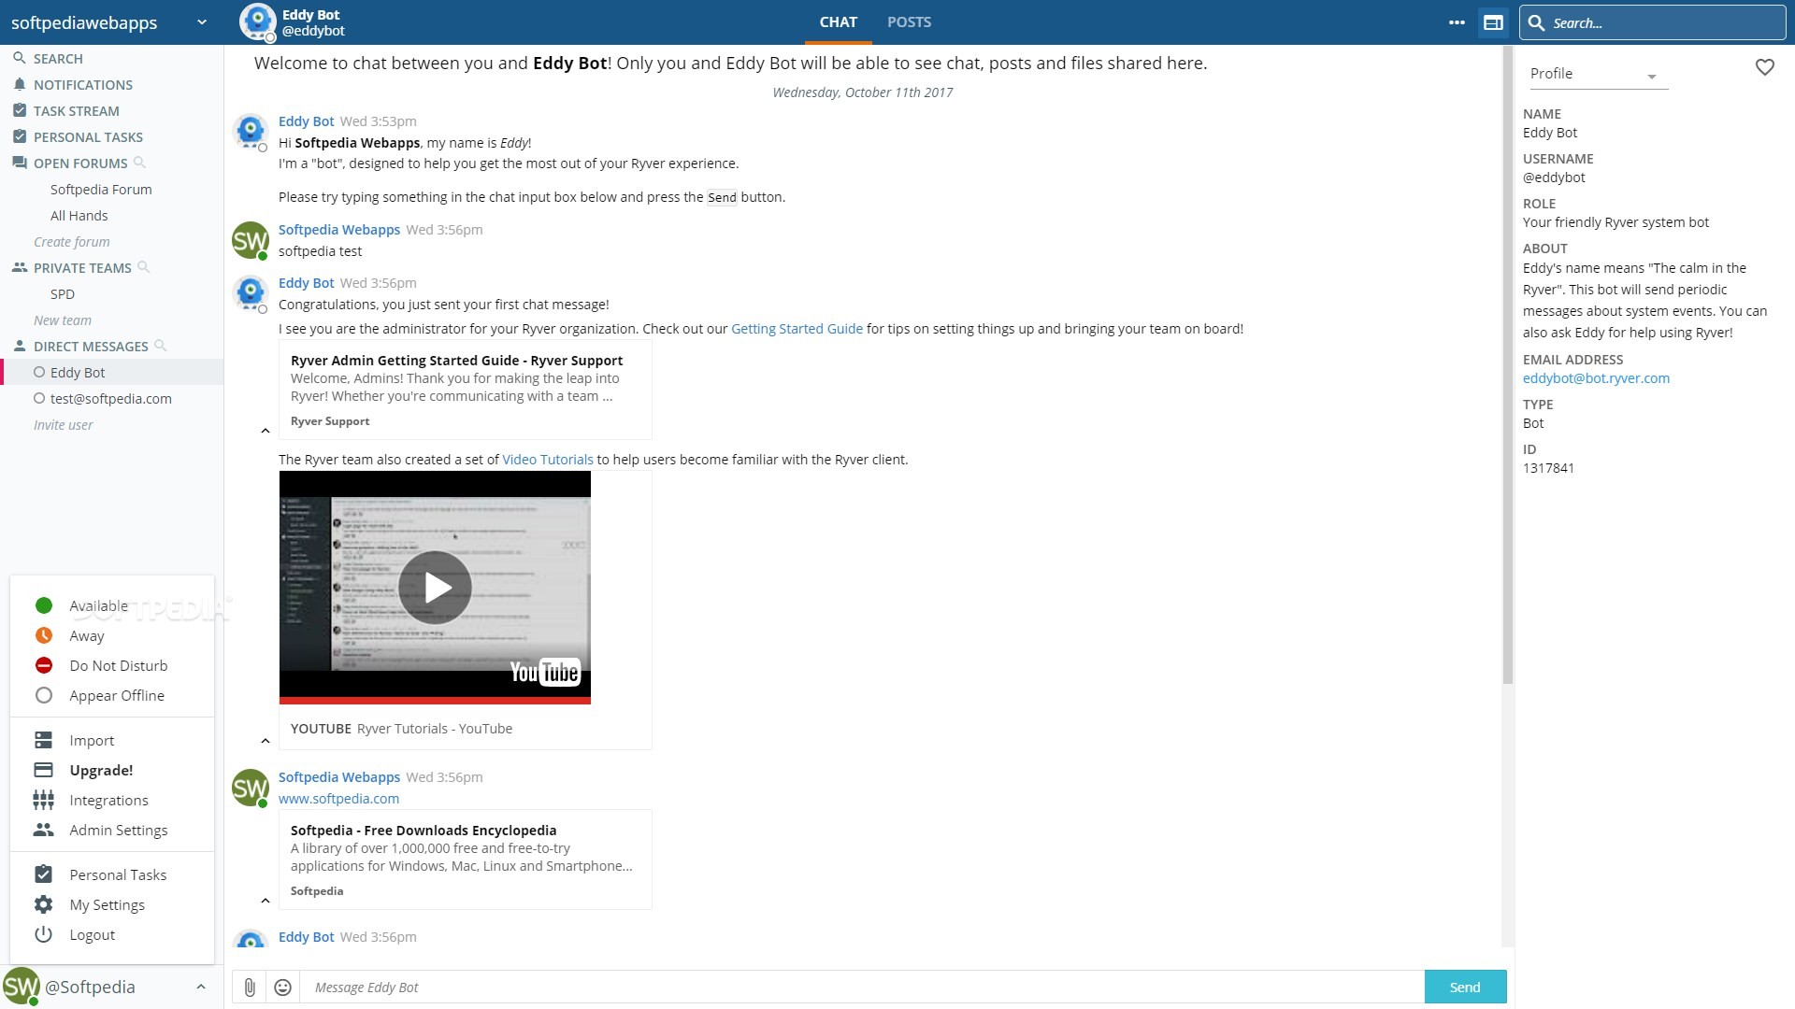The width and height of the screenshot is (1795, 1009).
Task: Click the Logout power icon
Action: pyautogui.click(x=43, y=934)
